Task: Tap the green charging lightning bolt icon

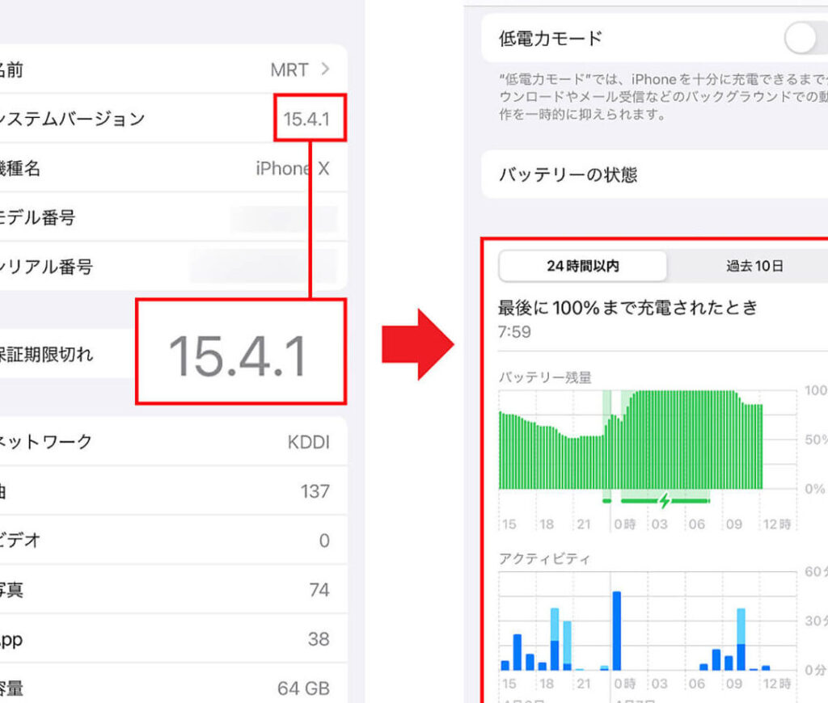Action: pyautogui.click(x=665, y=501)
